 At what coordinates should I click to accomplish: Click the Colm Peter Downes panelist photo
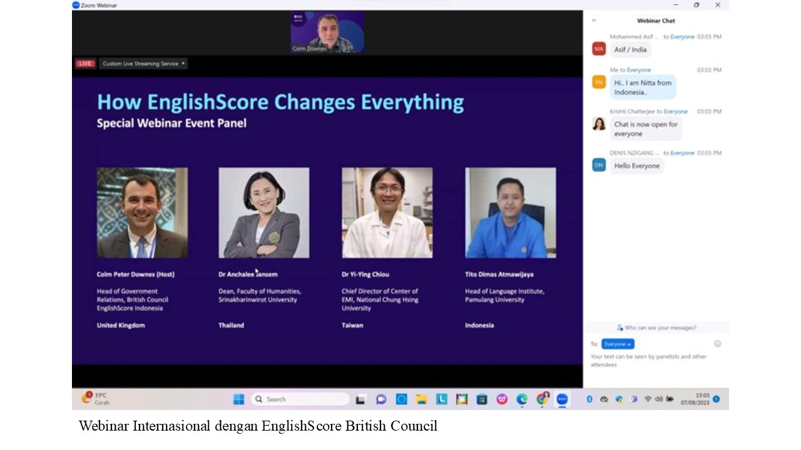142,212
